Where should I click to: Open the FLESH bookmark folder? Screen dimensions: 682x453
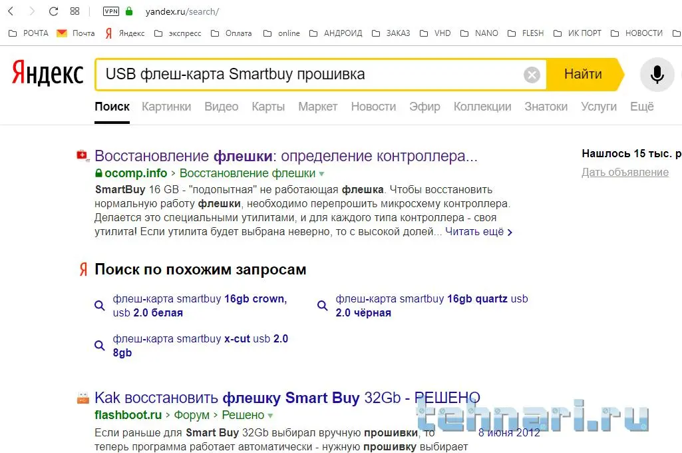pyautogui.click(x=526, y=33)
